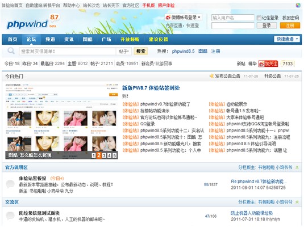Open post 帐号通1.5 发布啦~
This screenshot has height=228, width=304.
pos(244,111)
